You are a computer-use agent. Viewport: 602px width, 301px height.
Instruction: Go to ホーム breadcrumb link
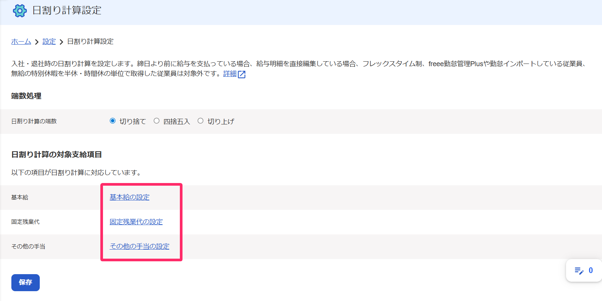[21, 42]
